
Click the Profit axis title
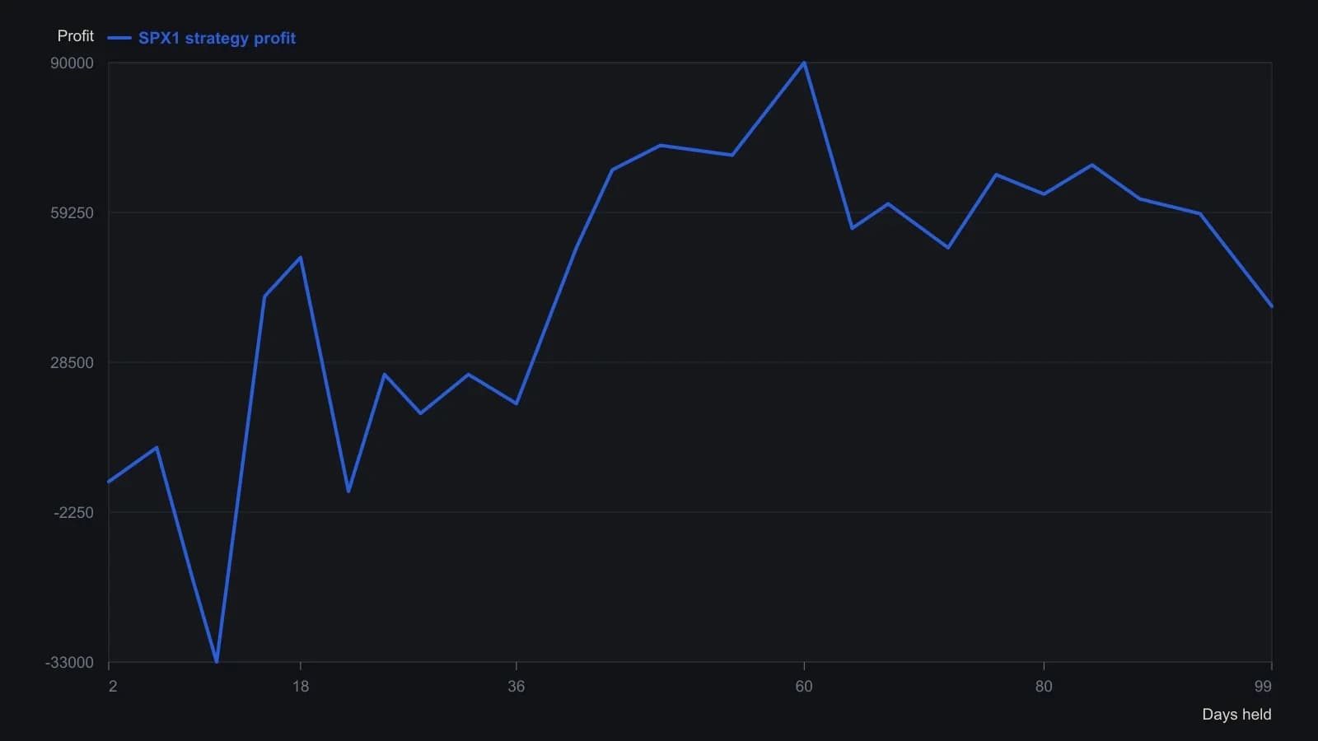[76, 36]
